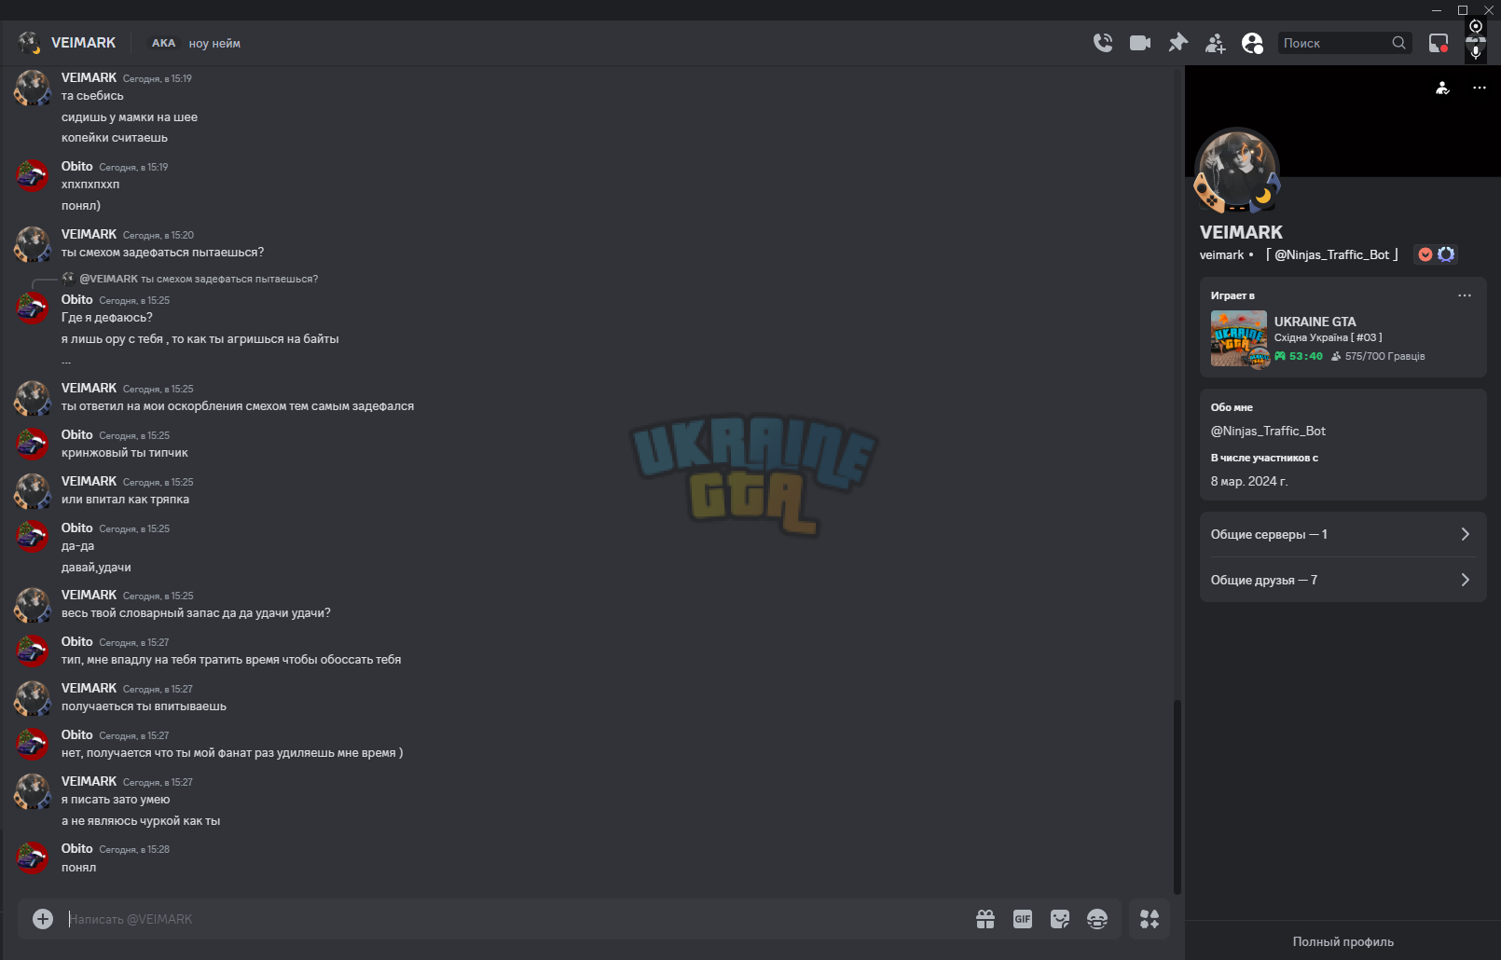Click Obito avatar on 15:19 message

tap(32, 176)
